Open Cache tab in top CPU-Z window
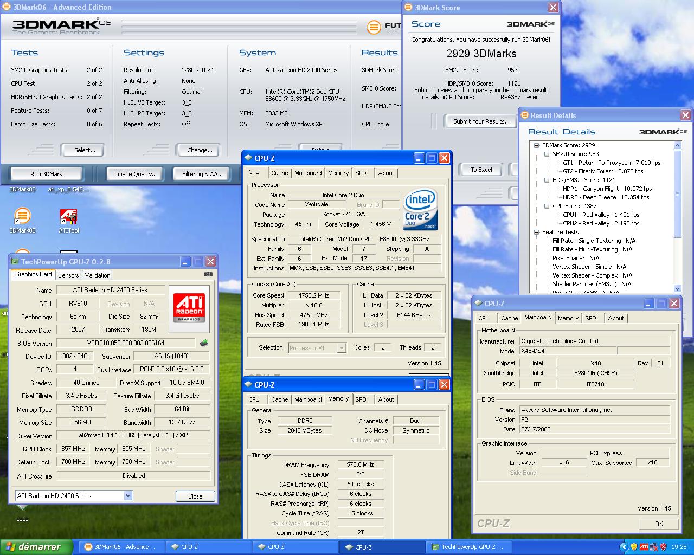 click(280, 173)
